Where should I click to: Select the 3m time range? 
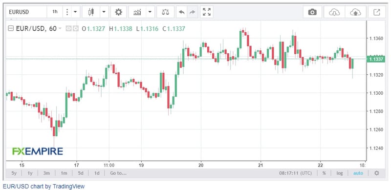click(x=46, y=173)
